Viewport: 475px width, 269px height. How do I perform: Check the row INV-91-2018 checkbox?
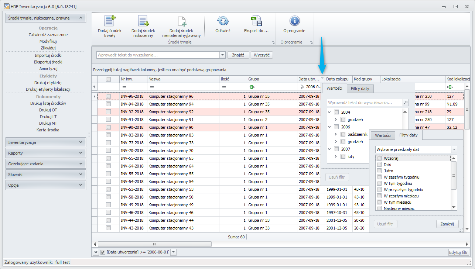coord(108,120)
